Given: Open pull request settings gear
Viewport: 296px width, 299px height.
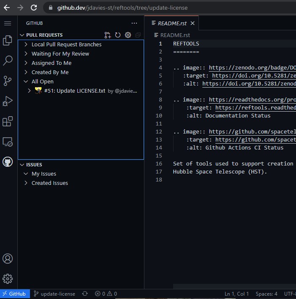Looking at the screenshot, I should point(128,35).
